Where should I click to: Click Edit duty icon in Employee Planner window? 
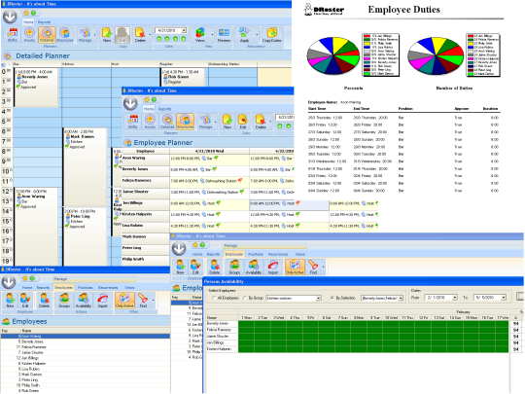point(243,122)
